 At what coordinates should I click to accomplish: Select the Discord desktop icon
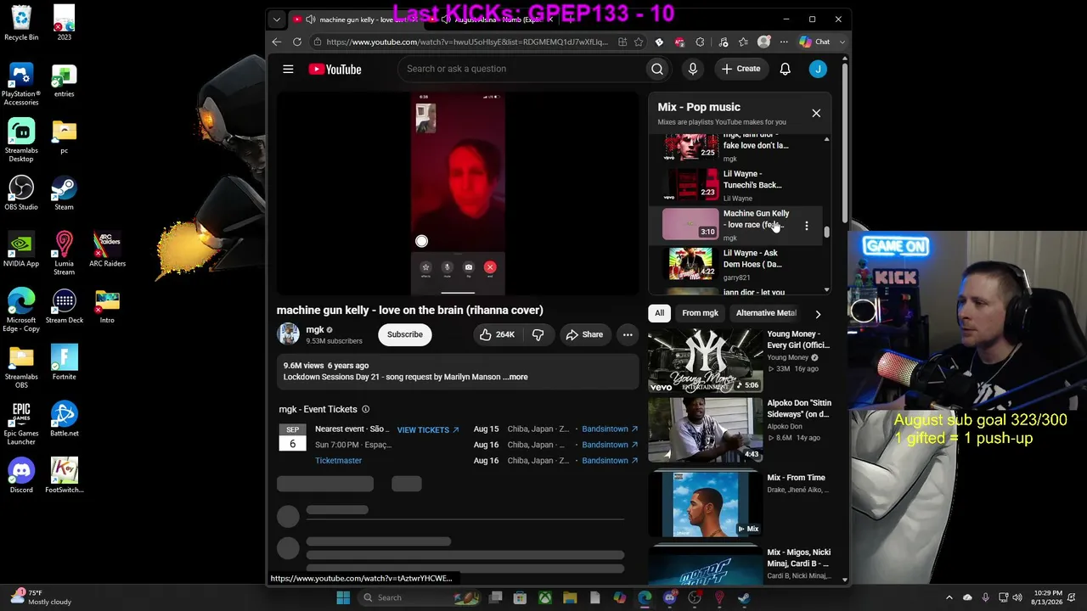(x=21, y=476)
